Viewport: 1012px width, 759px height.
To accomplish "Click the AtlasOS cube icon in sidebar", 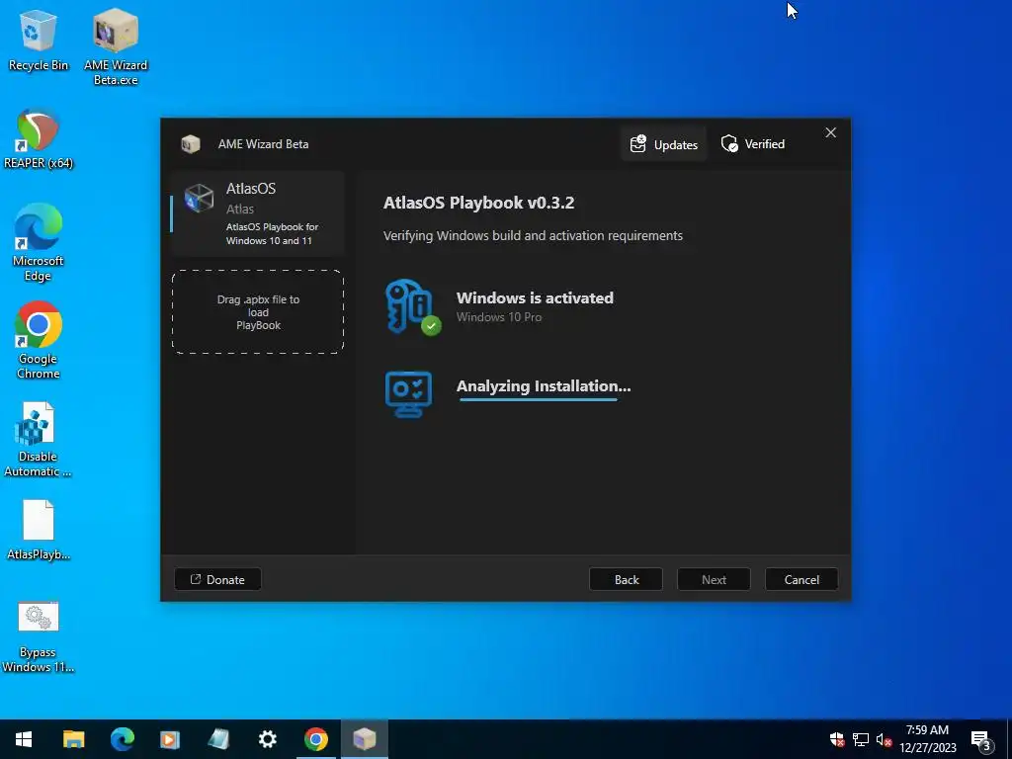I will [199, 198].
